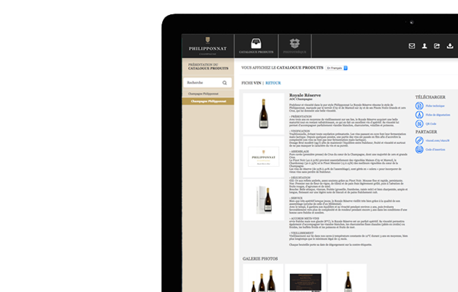Click the user account icon
The height and width of the screenshot is (292, 458).
tap(424, 46)
